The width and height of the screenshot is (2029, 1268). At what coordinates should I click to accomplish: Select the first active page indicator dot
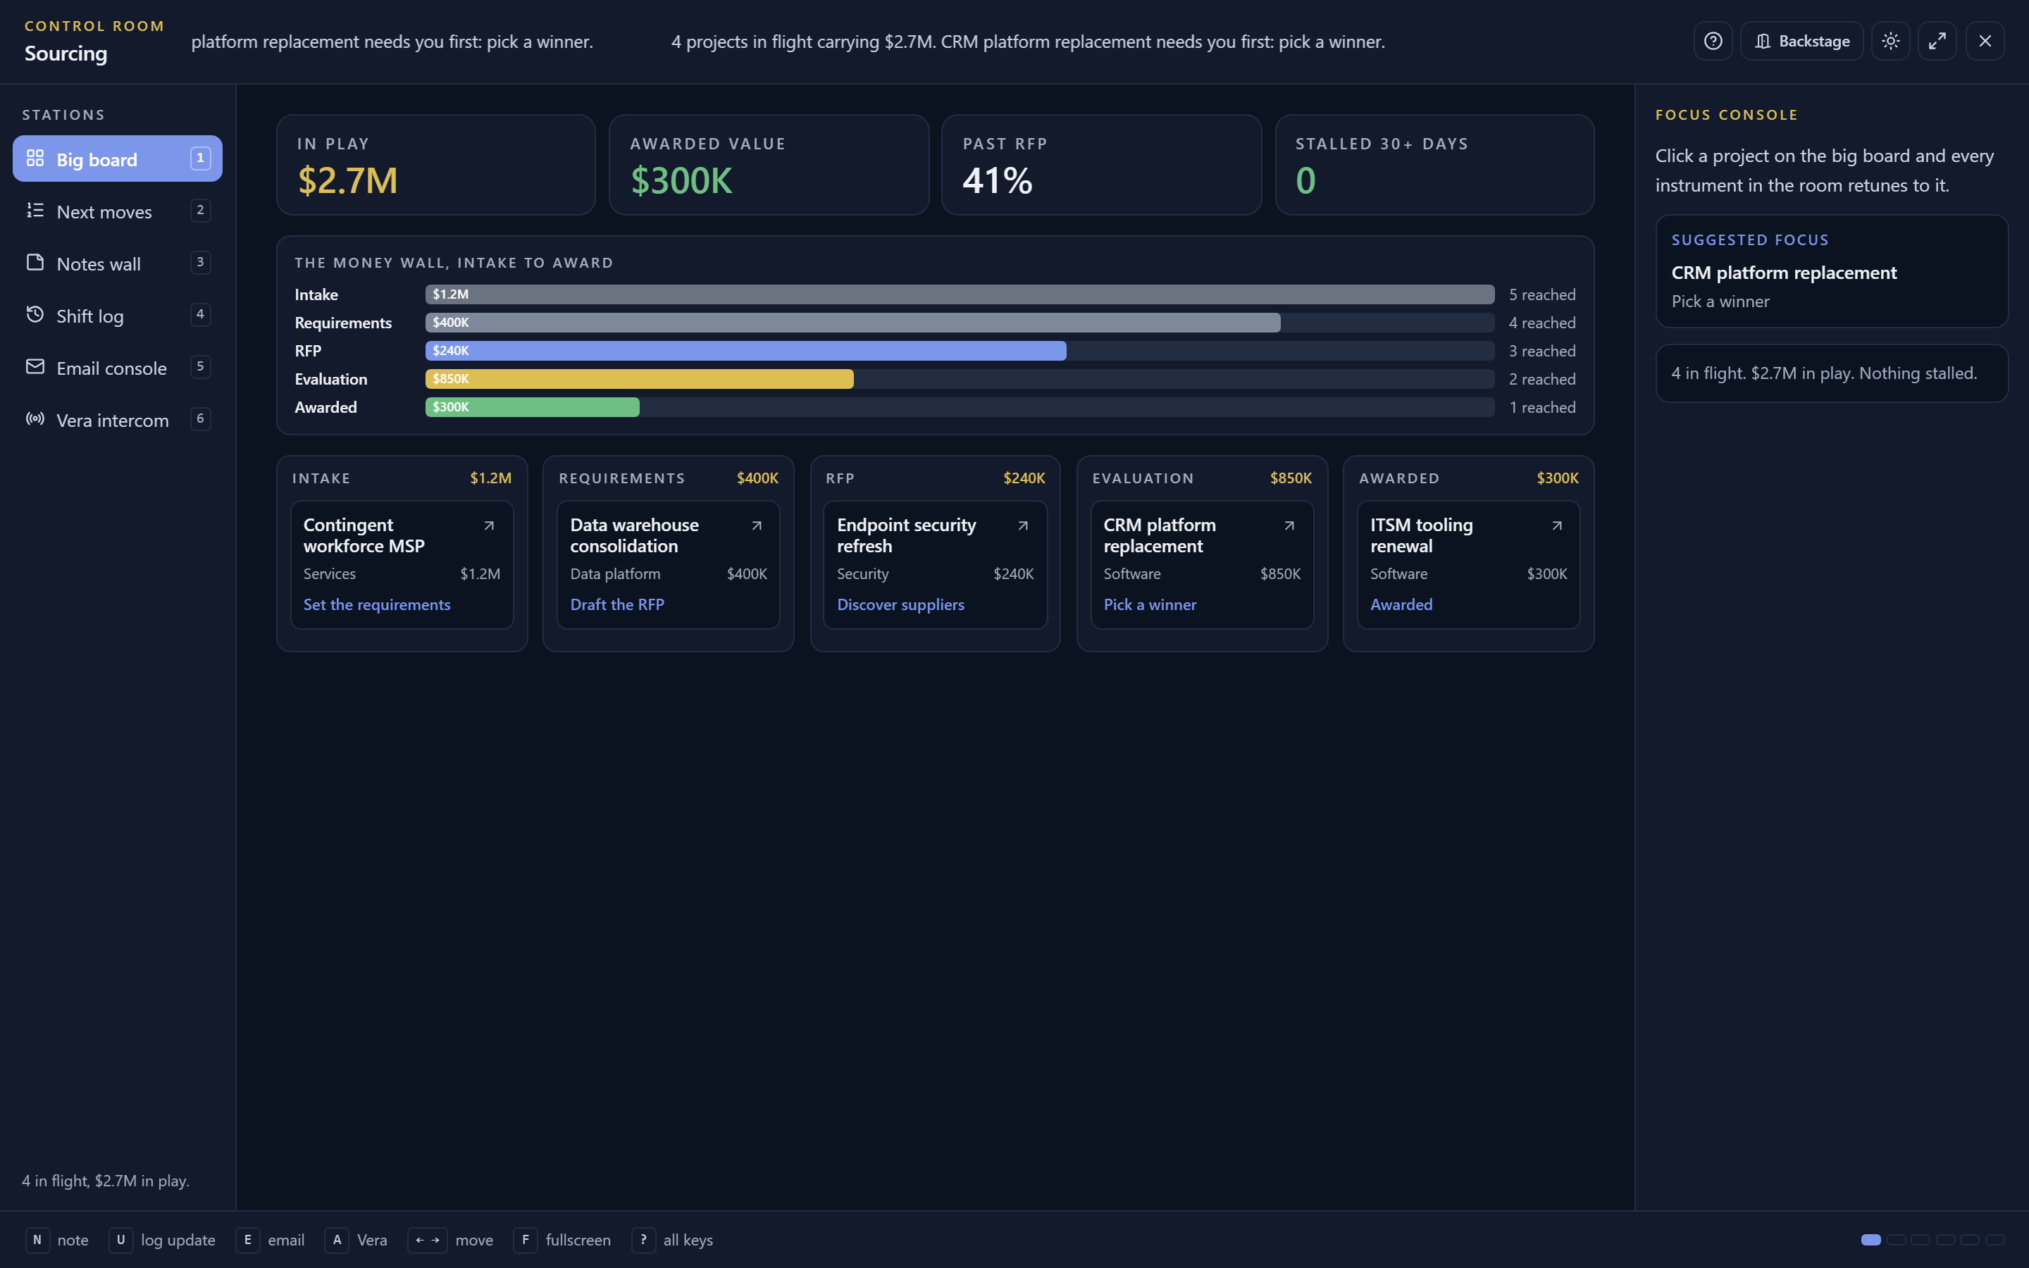point(1870,1240)
